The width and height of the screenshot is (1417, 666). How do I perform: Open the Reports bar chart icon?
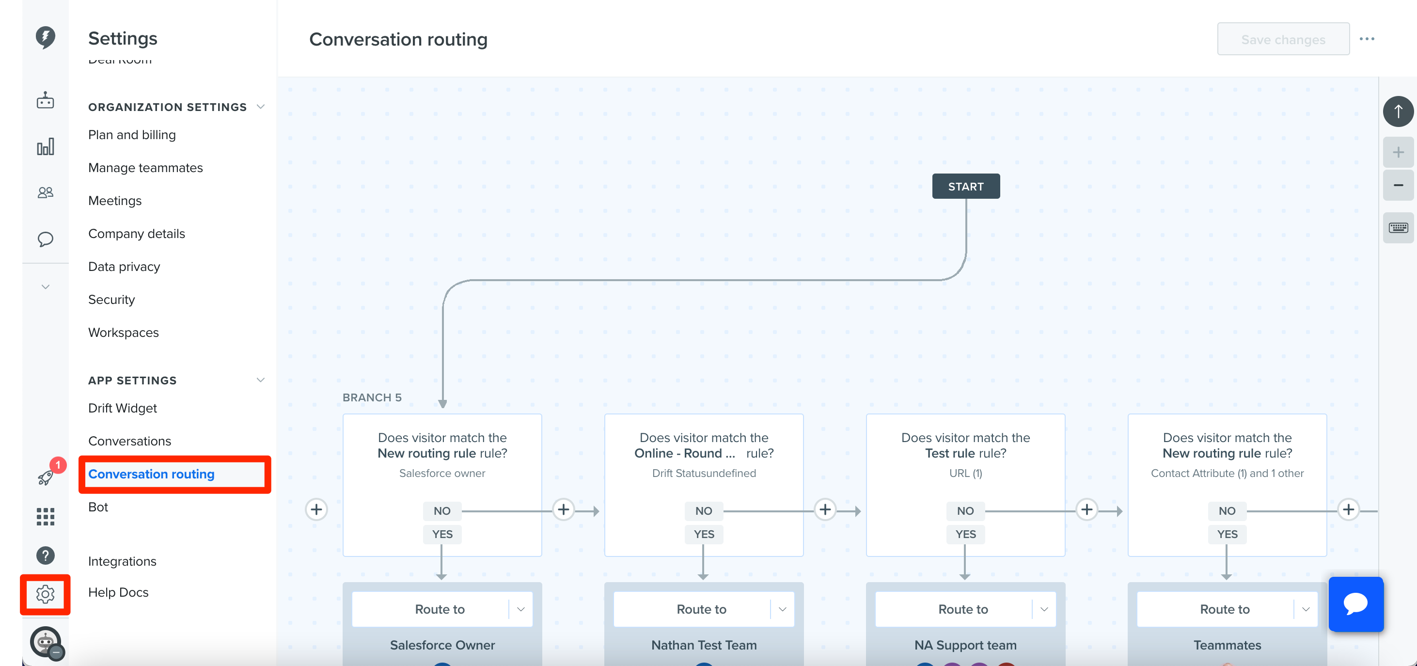45,146
